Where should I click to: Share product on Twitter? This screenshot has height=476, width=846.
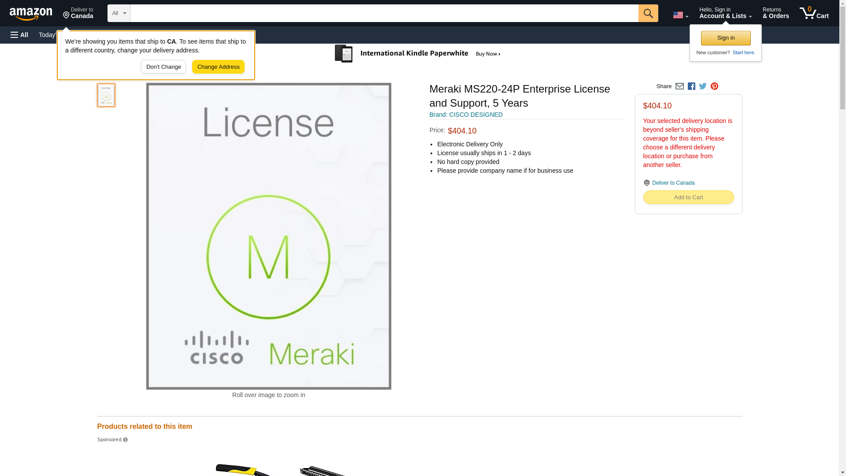[x=703, y=86]
